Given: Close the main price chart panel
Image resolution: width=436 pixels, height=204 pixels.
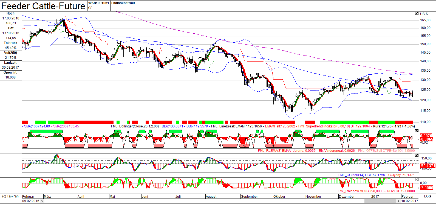Looking at the screenshot, I should click(x=417, y=13).
